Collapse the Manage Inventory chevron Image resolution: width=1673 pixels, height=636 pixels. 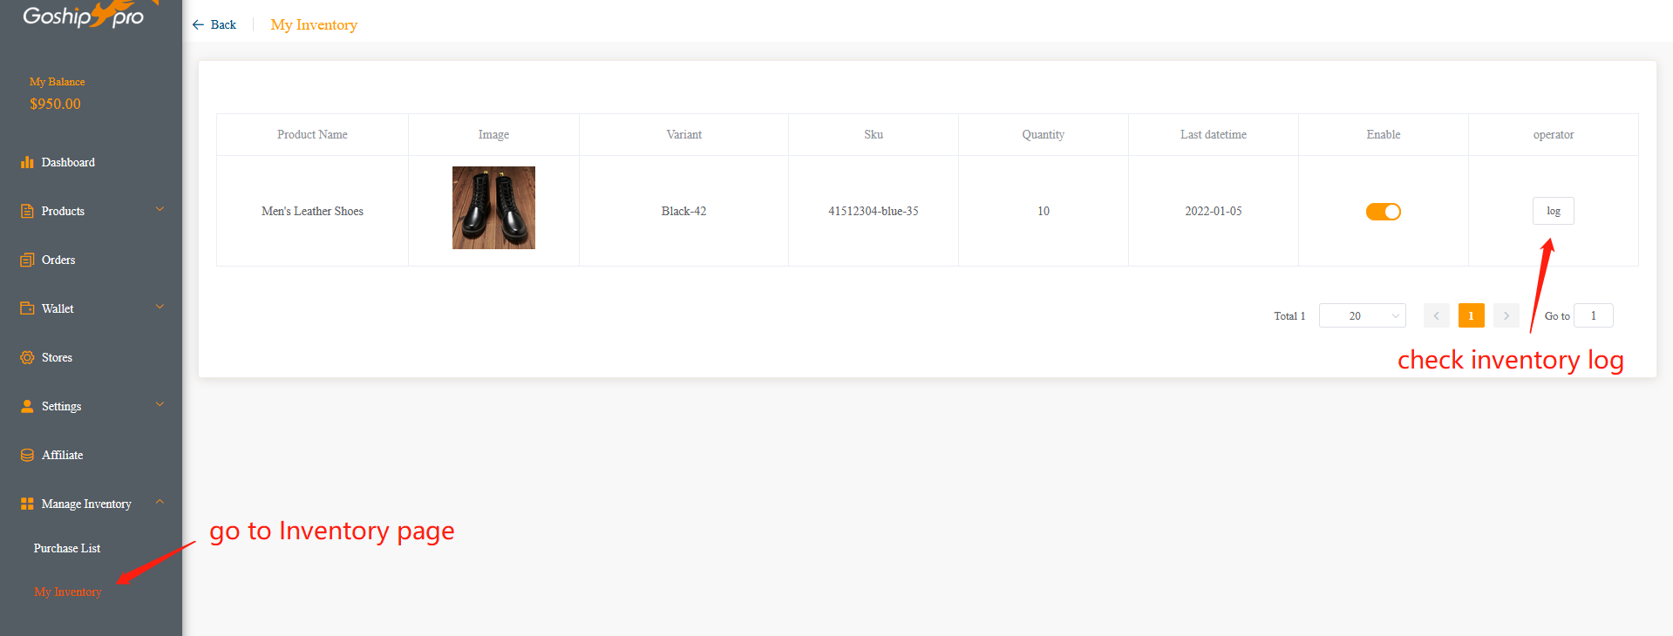pyautogui.click(x=160, y=503)
